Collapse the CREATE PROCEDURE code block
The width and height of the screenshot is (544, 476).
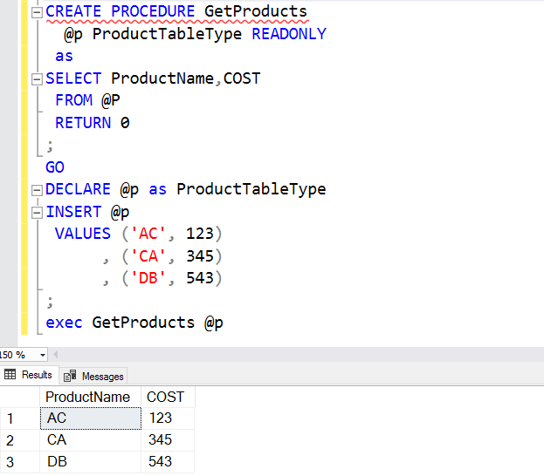click(x=37, y=12)
